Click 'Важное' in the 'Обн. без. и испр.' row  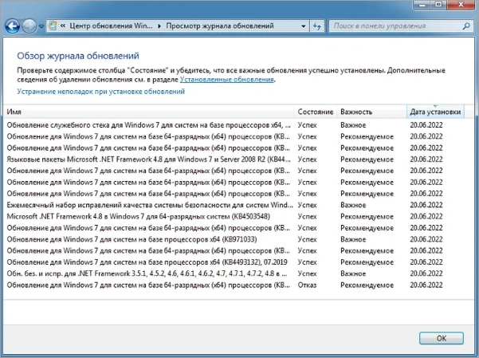353,273
